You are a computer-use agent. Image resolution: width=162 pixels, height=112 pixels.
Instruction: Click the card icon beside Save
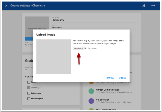tap(144, 6)
